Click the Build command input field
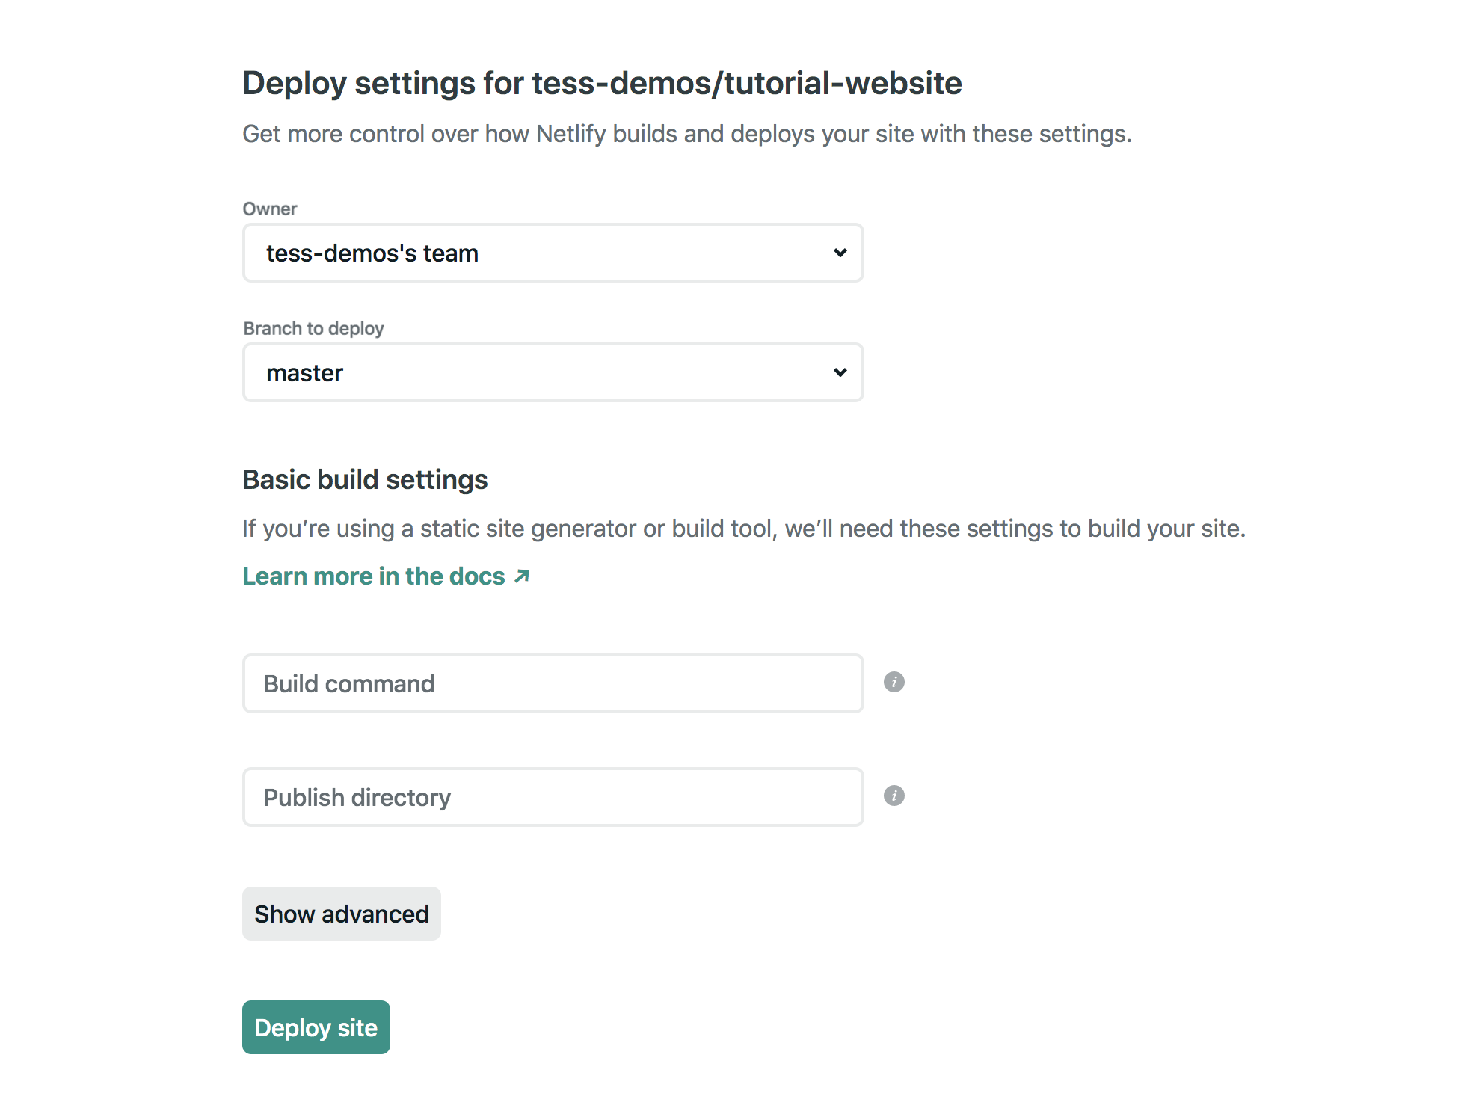The image size is (1467, 1120). click(553, 683)
